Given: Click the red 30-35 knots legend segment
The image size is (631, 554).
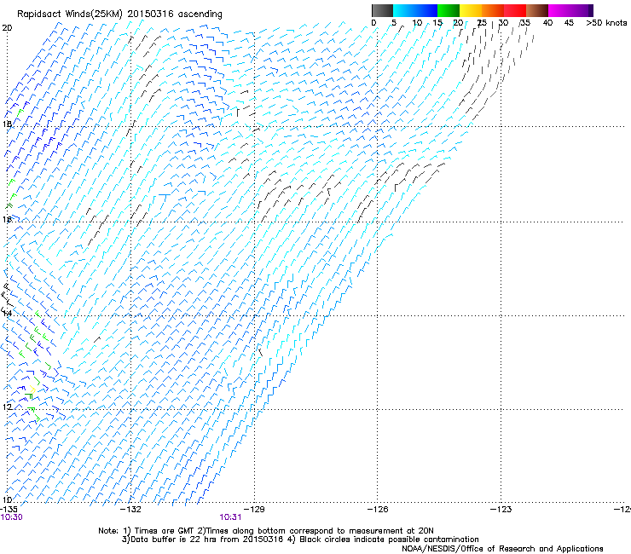Looking at the screenshot, I should (515, 10).
